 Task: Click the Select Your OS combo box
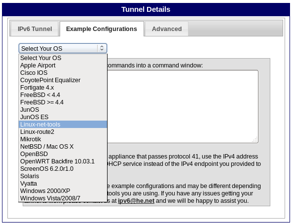(x=63, y=48)
